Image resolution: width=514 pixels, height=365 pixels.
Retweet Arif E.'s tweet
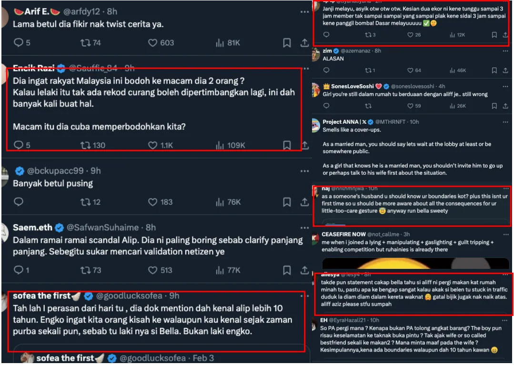point(85,43)
